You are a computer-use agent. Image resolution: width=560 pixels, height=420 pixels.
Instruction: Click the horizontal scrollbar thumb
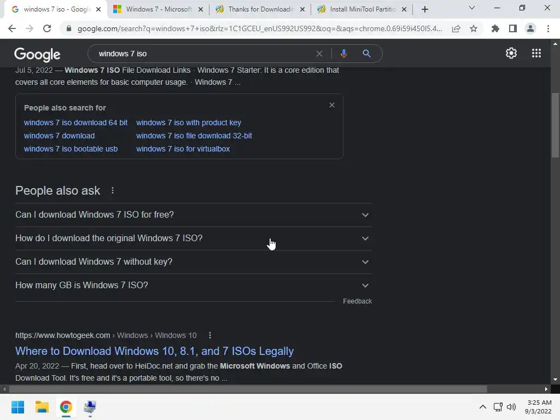pyautogui.click(x=248, y=389)
